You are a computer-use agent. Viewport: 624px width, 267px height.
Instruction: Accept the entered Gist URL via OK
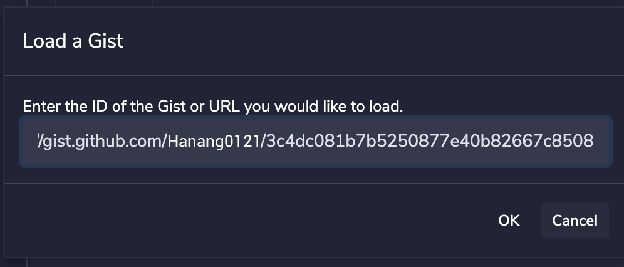pos(509,221)
